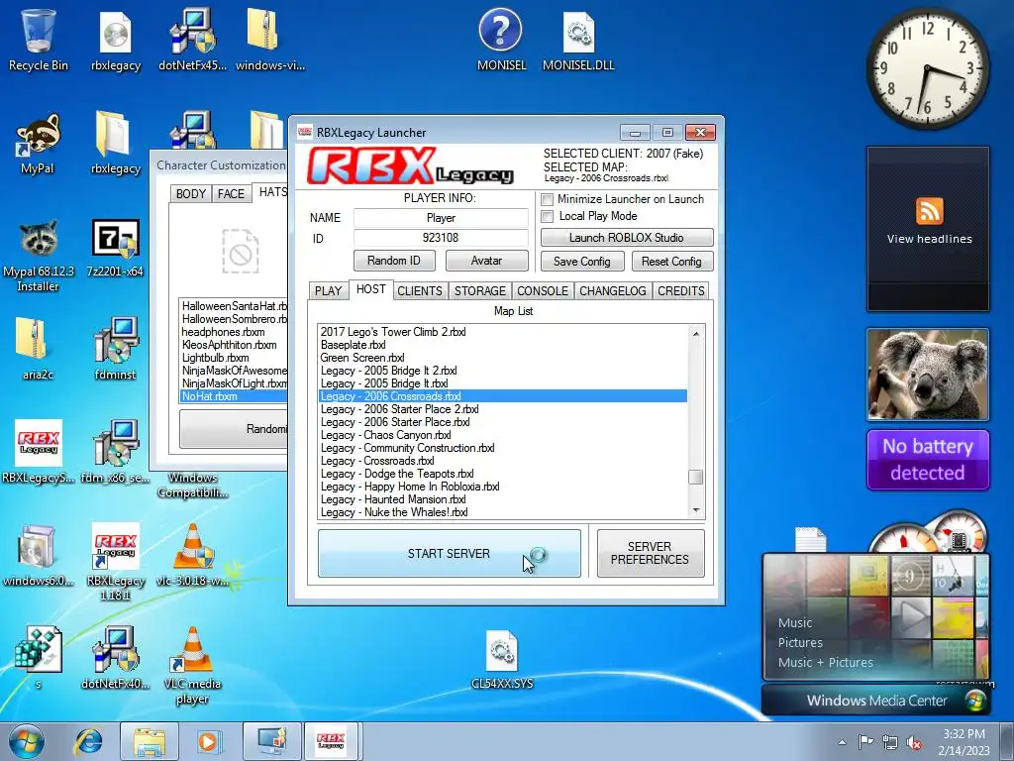1014x761 pixels.
Task: Click the koala slideshow gadget picture
Action: pyautogui.click(x=928, y=374)
